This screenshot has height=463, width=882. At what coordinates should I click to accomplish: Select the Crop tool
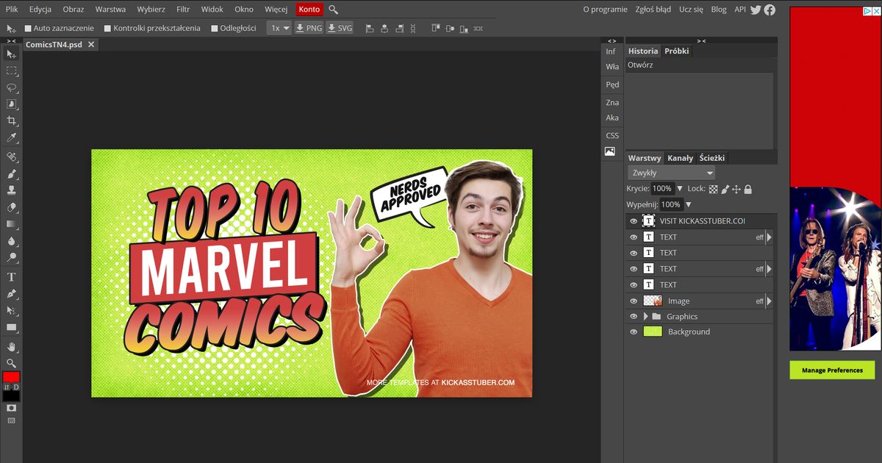pos(11,121)
